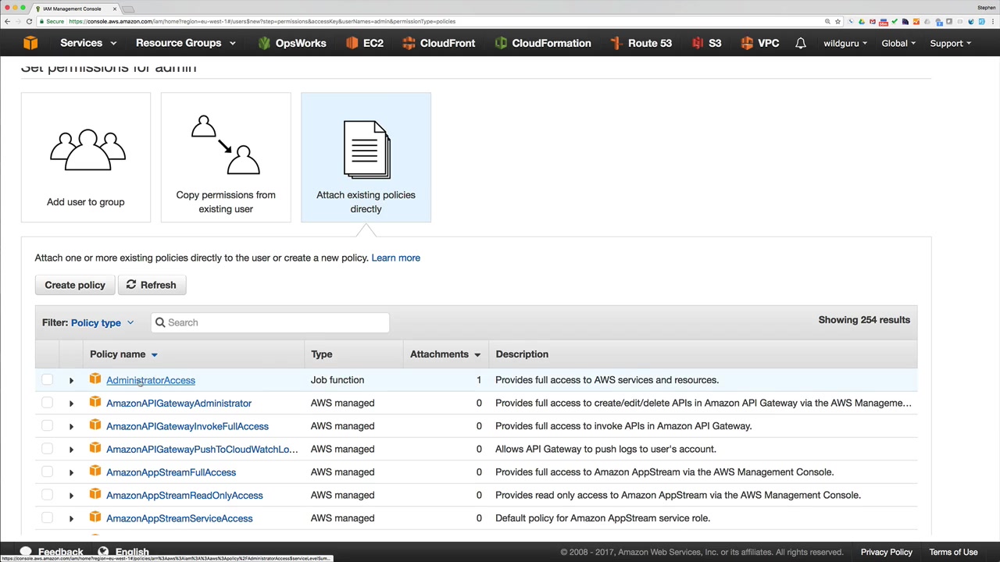Expand the AdministratorAccess policy row details
Image resolution: width=1000 pixels, height=562 pixels.
71,380
